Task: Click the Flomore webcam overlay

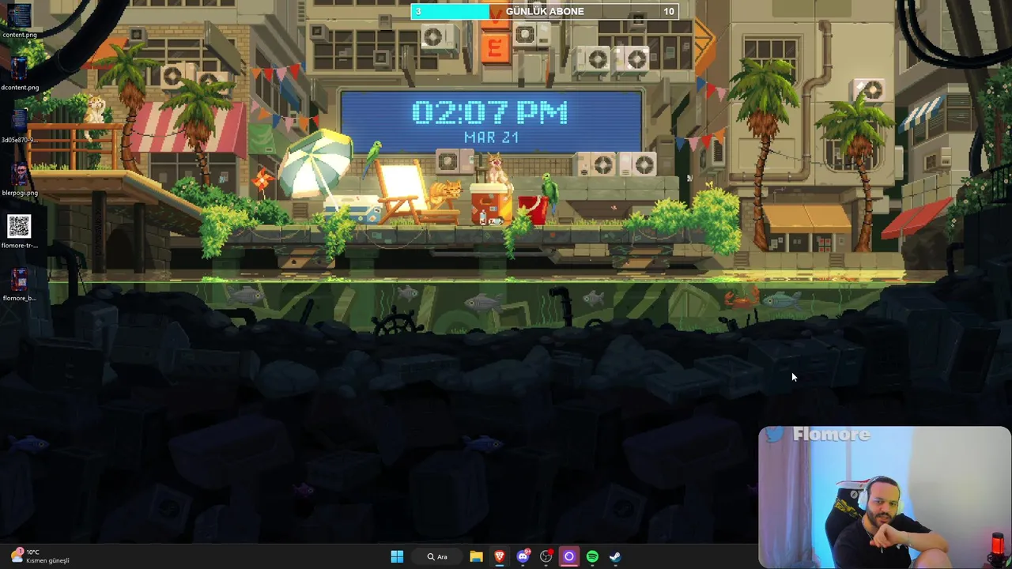Action: tap(885, 497)
